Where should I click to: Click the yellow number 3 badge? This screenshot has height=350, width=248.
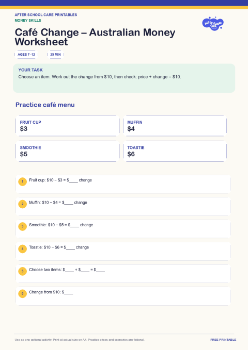coord(22,226)
